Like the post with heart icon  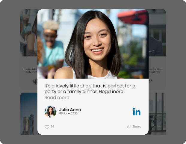(47, 127)
